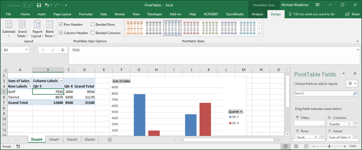Click the Enter checkmark formula bar icon
The width and height of the screenshot is (362, 150).
pyautogui.click(x=53, y=50)
